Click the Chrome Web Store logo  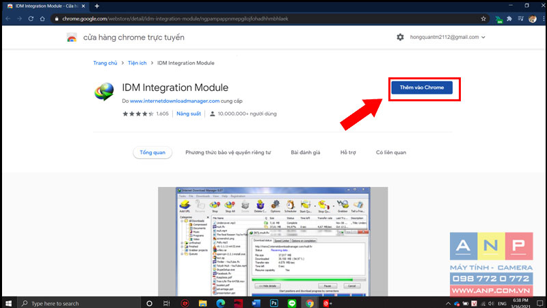click(x=72, y=38)
